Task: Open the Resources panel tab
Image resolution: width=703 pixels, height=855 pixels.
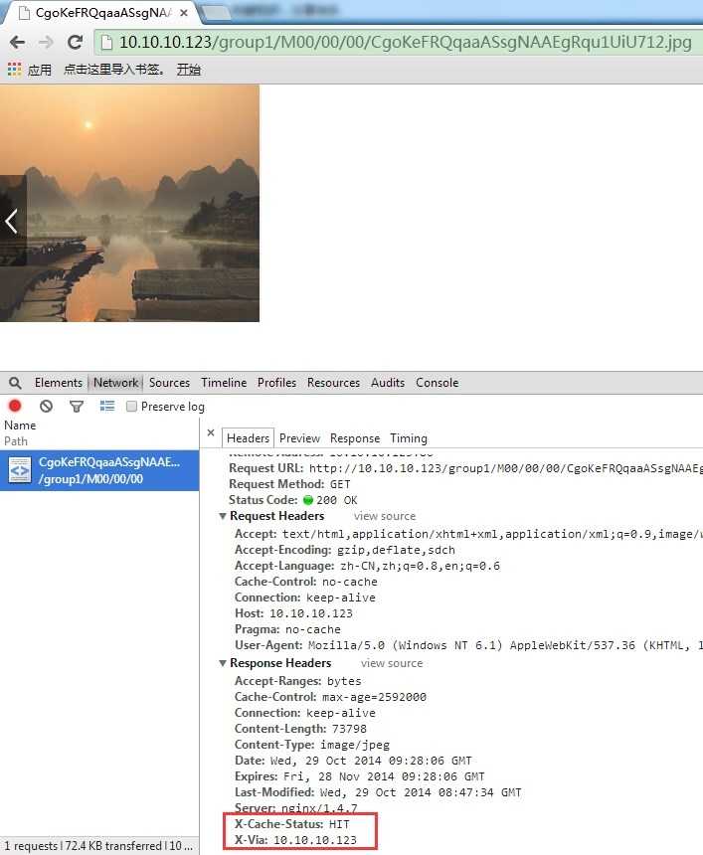Action: [333, 383]
